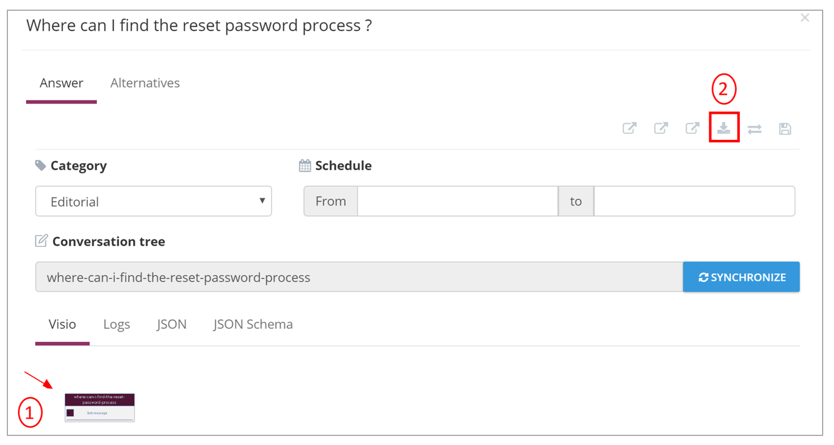Click the tag icon beside Category
This screenshot has width=834, height=445.
point(40,165)
